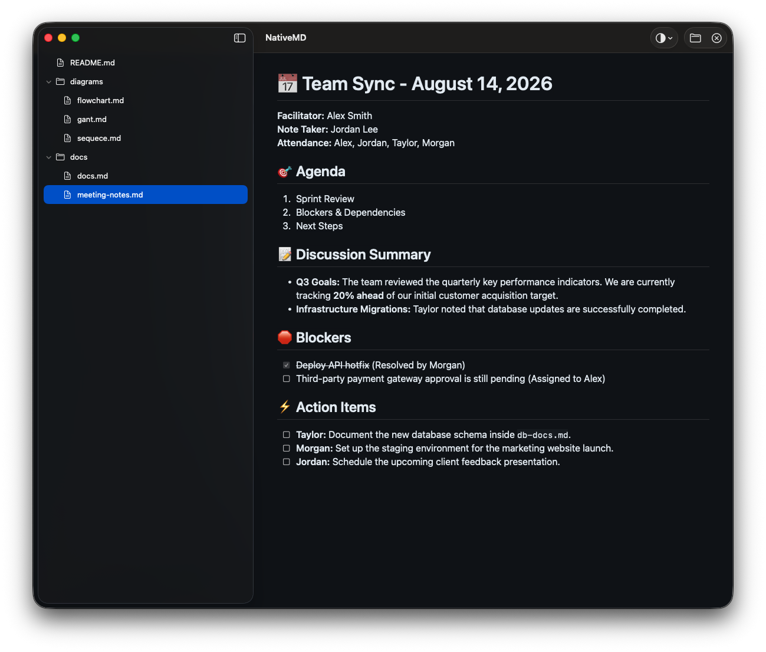
Task: Click the gant.md document icon
Action: click(67, 119)
